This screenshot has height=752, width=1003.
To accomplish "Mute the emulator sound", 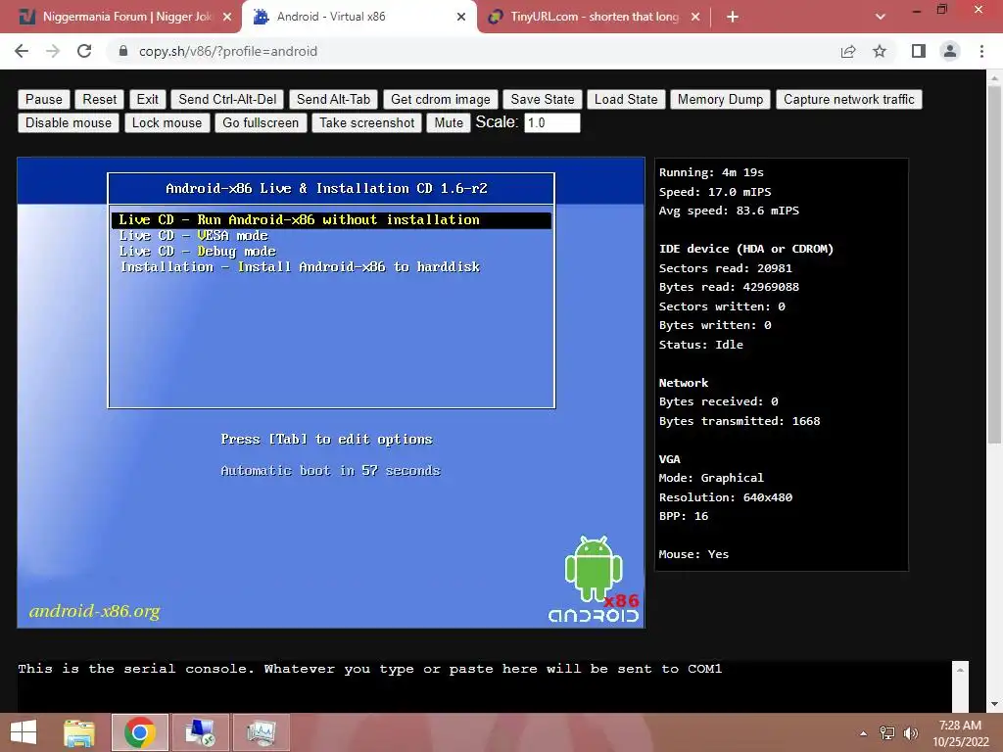I will coord(449,122).
